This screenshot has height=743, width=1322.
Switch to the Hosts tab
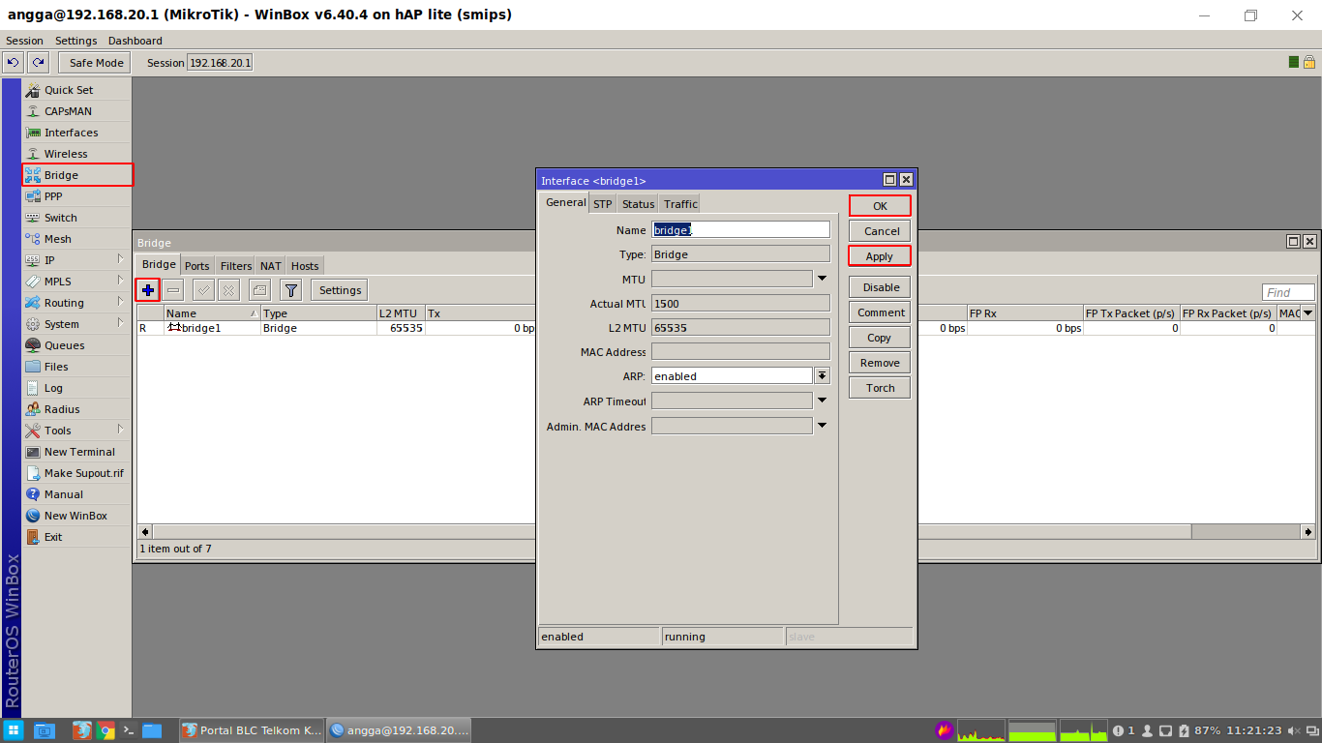click(x=305, y=266)
